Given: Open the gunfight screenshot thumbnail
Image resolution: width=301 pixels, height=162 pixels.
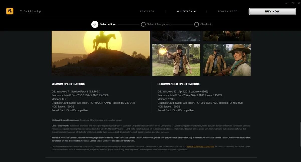Looking at the screenshot, I should tap(176, 60).
